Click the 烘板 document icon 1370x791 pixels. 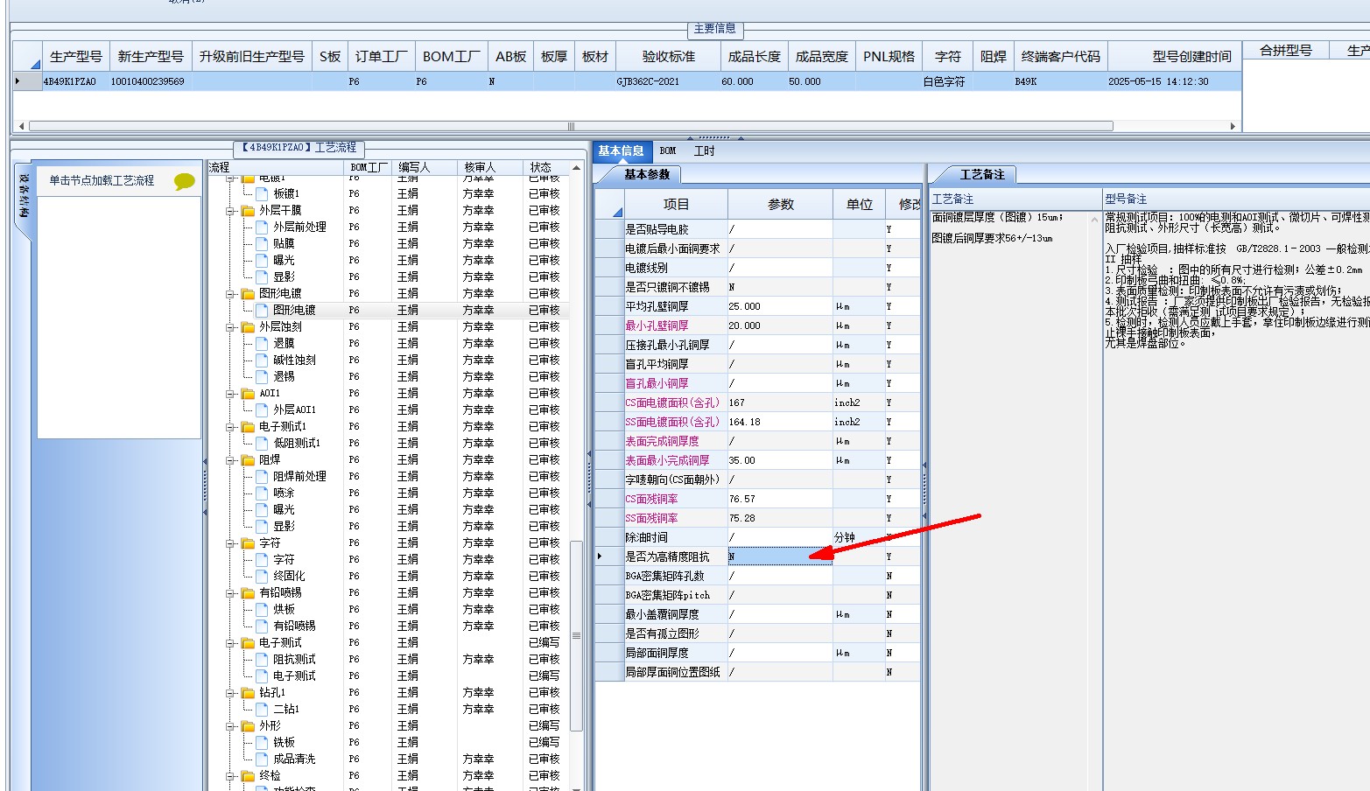262,609
